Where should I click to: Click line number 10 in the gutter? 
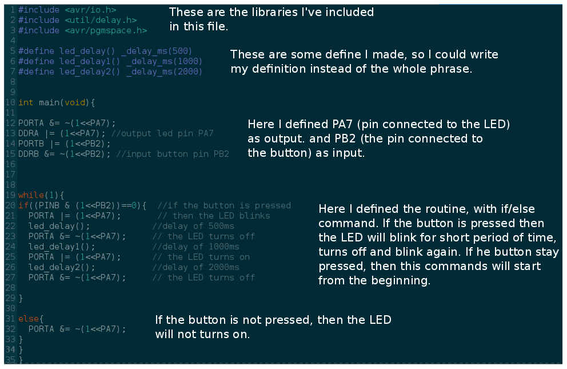[10, 103]
